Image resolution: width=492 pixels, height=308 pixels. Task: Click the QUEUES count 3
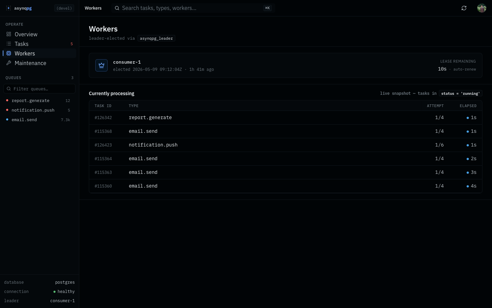tap(72, 78)
